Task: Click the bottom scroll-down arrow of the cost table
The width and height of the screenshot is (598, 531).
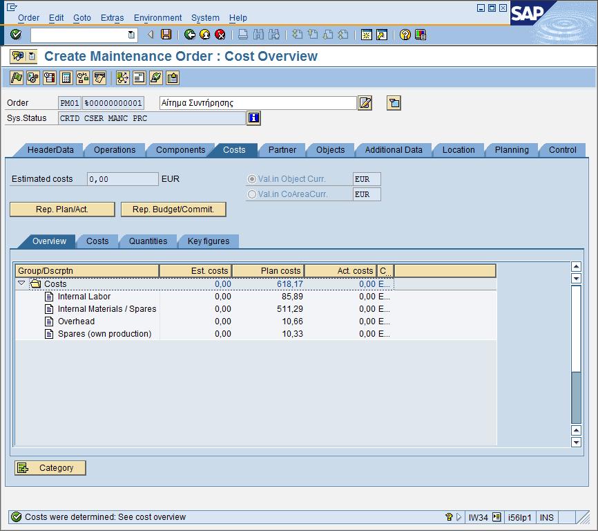Action: pos(576,442)
